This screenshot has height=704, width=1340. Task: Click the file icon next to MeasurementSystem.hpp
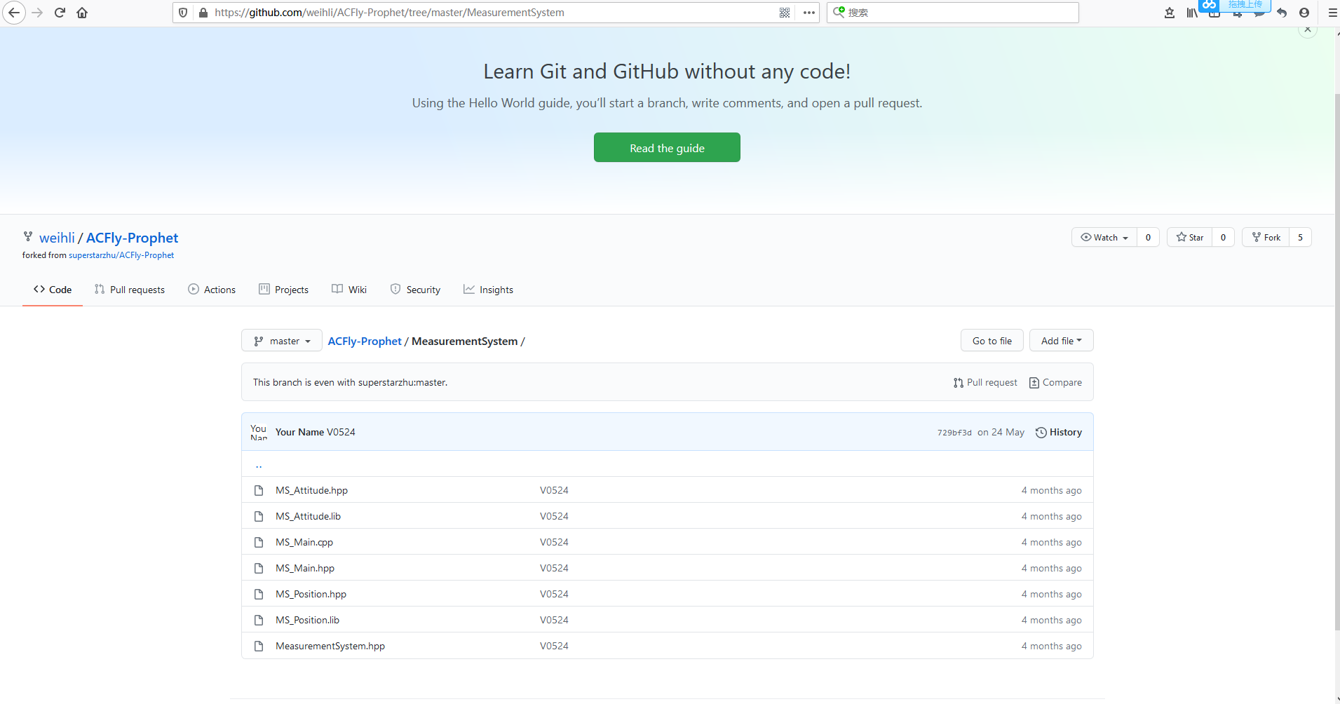[259, 646]
